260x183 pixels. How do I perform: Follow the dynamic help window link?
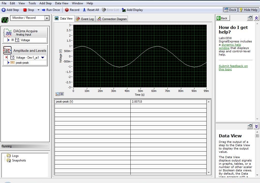click(x=230, y=46)
